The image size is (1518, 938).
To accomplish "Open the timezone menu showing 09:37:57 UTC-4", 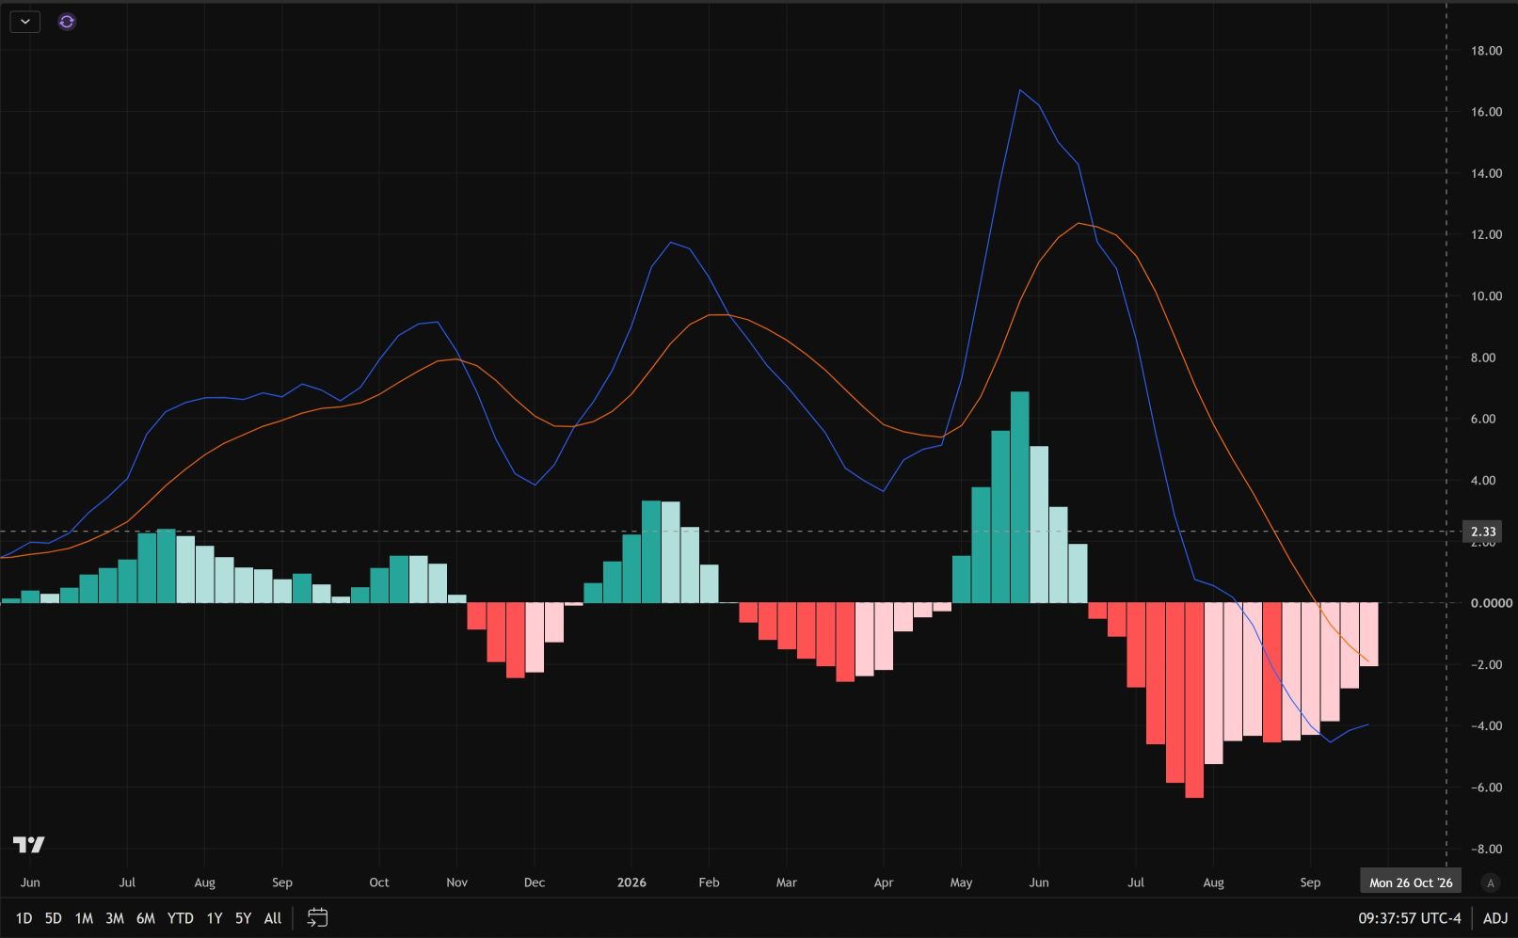I will 1409,918.
